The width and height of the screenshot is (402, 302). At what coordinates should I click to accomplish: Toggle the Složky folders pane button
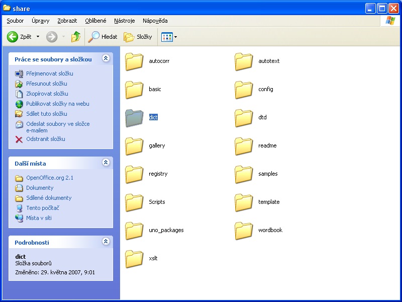pos(138,37)
